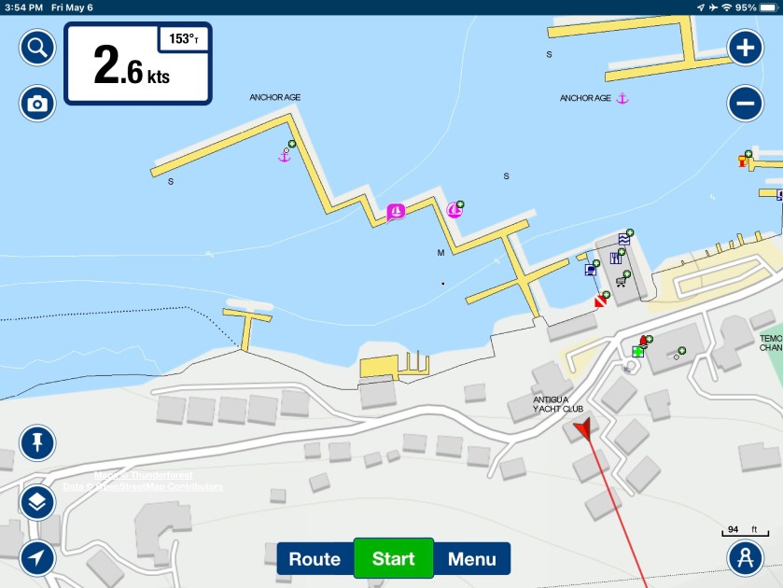
Task: Select the divider measuring tool icon
Action: pos(745,557)
